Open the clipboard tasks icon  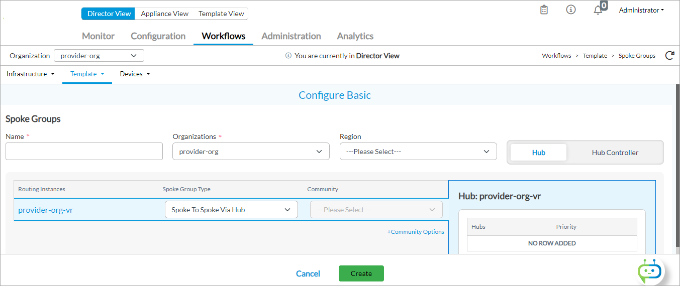[x=544, y=10]
